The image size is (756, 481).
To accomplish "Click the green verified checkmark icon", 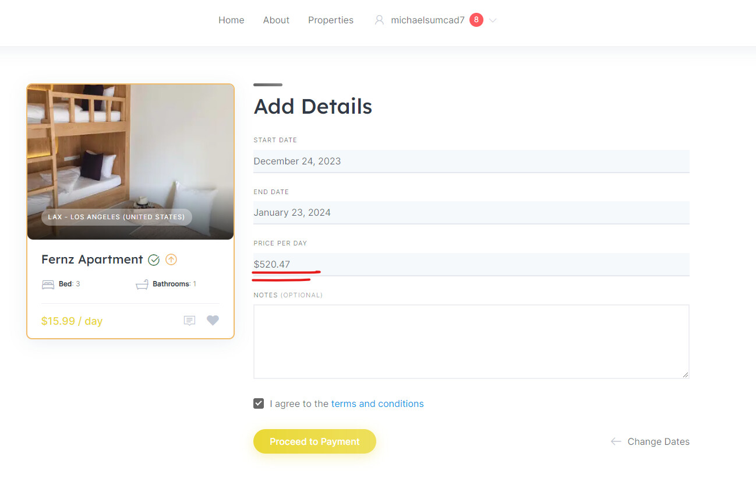I will [x=154, y=260].
